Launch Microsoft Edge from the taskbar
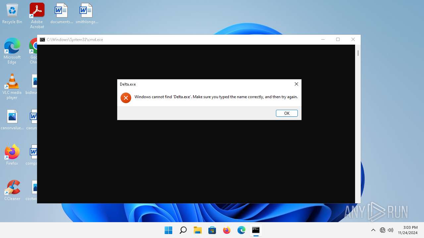The height and width of the screenshot is (238, 424). pos(241,230)
